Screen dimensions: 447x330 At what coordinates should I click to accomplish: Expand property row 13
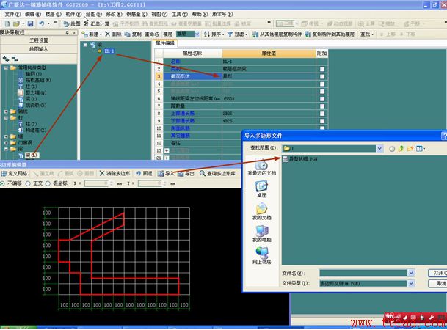point(167,150)
